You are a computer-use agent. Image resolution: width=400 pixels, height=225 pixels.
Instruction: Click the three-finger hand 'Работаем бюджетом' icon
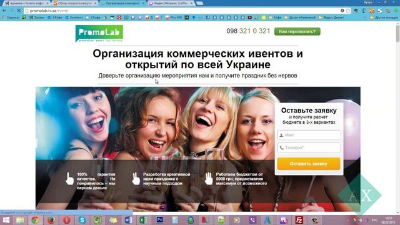click(209, 179)
